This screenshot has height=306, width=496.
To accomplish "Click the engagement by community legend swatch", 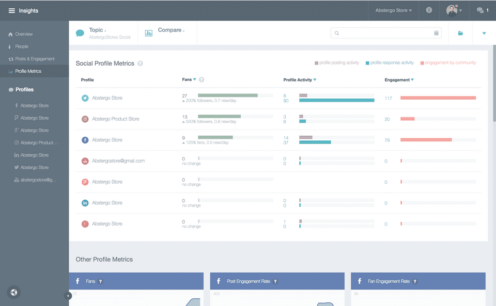I will pyautogui.click(x=422, y=63).
